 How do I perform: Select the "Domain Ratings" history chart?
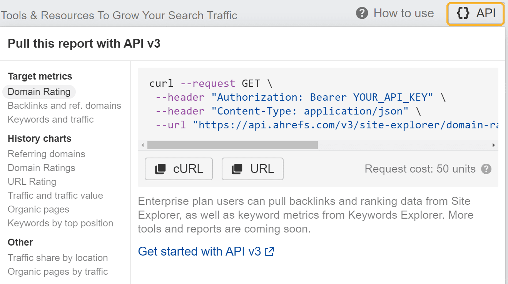(41, 168)
